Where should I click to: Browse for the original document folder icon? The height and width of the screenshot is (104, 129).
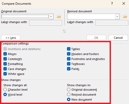[x=59, y=17]
